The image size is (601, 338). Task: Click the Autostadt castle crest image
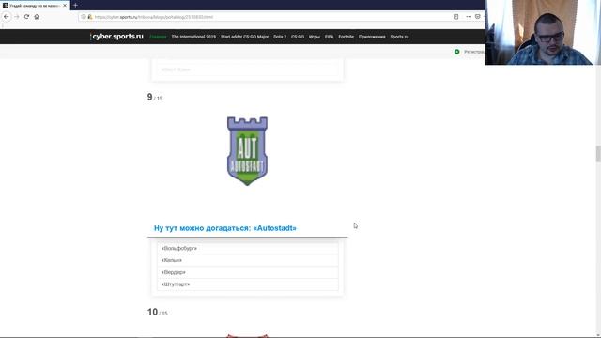coord(247,151)
